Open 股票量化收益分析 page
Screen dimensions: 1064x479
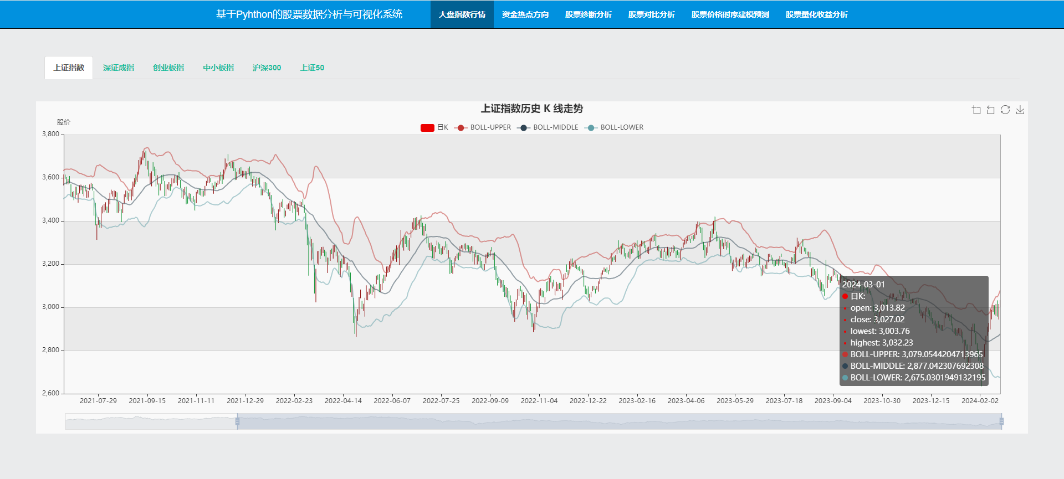pos(817,14)
